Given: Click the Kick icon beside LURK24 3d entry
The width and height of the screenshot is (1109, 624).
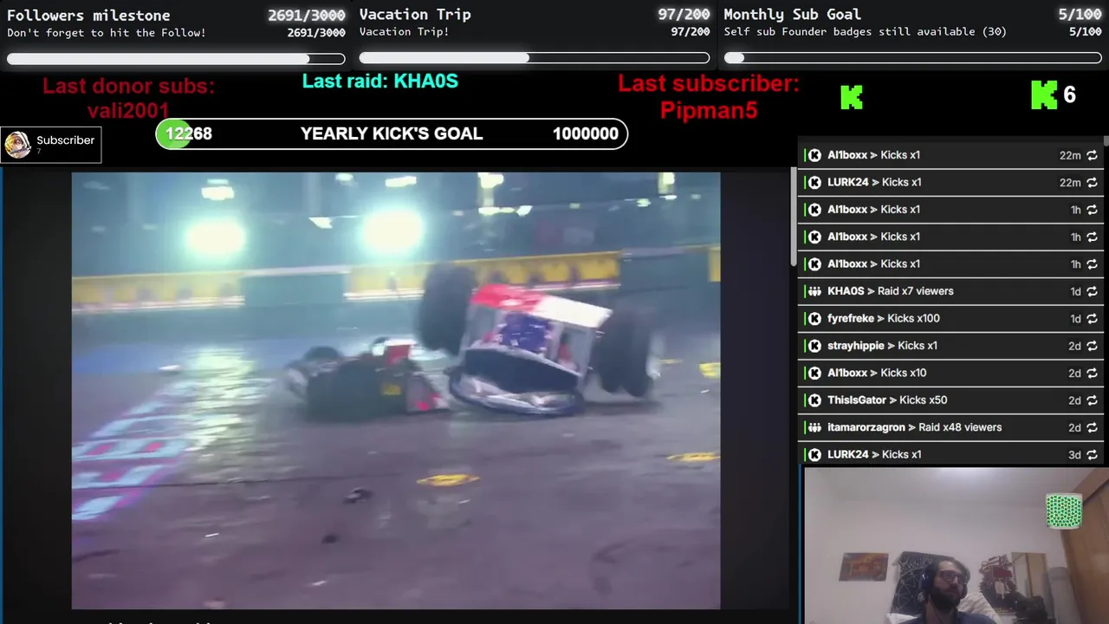Looking at the screenshot, I should (x=814, y=454).
